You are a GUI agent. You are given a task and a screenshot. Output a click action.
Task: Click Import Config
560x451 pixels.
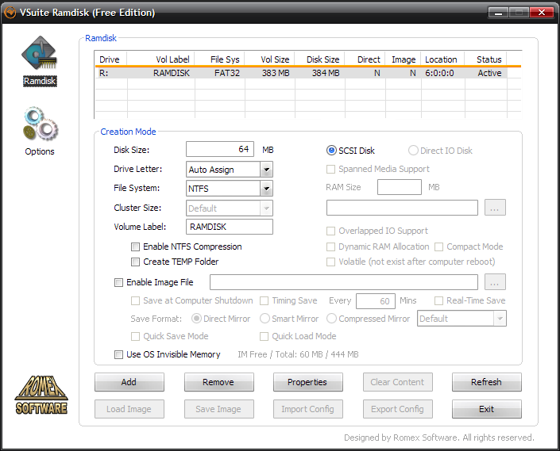(308, 409)
